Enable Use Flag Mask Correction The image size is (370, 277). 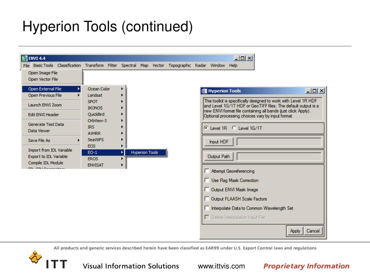pos(207,180)
